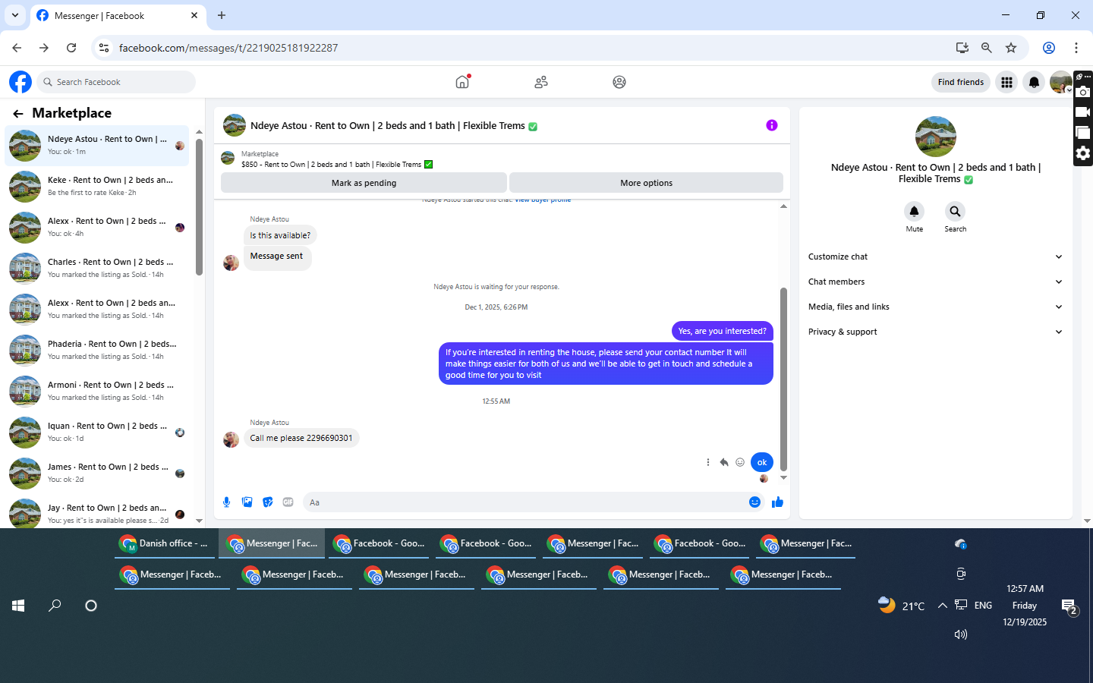Send a thumbs-up like
1093x683 pixels.
777,502
